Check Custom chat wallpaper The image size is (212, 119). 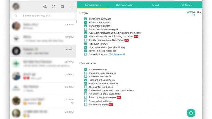[85, 101]
